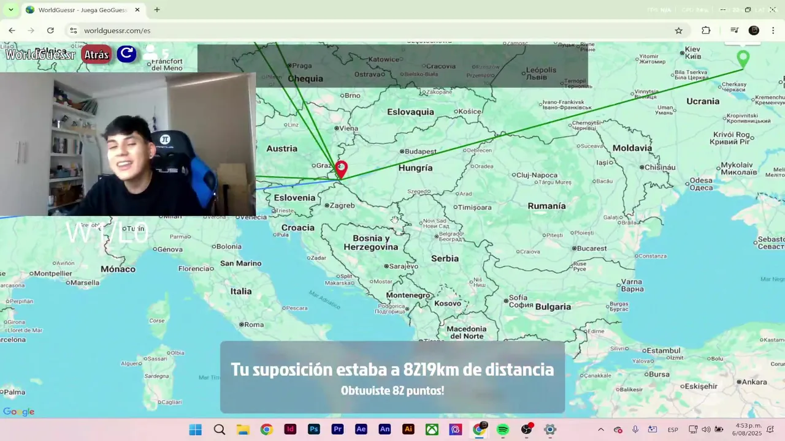Click the browser forward arrow
The image size is (785, 441).
pos(31,31)
